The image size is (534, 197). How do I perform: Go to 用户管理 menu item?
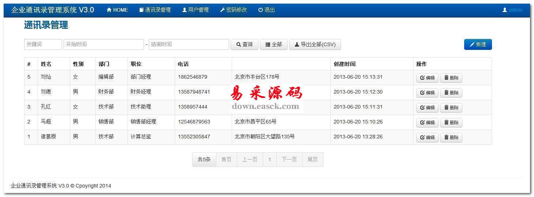(196, 10)
